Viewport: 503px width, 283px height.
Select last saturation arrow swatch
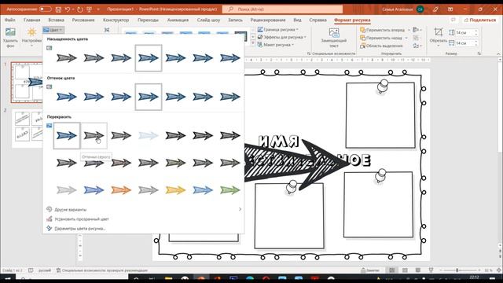[230, 58]
